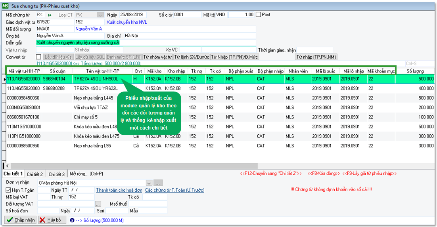Click the Mã đối tượng field NVA01
Viewport: 437px width, 227px height.
55,29
